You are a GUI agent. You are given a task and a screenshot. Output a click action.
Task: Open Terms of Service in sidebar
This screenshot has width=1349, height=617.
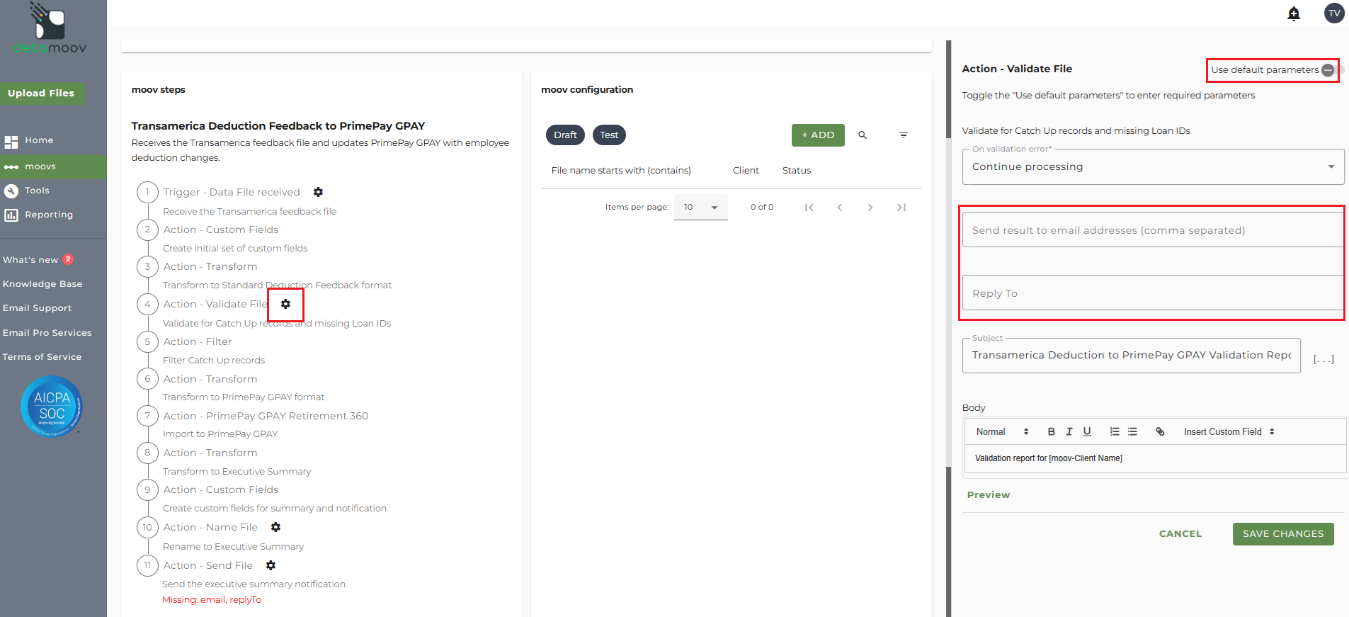(42, 357)
